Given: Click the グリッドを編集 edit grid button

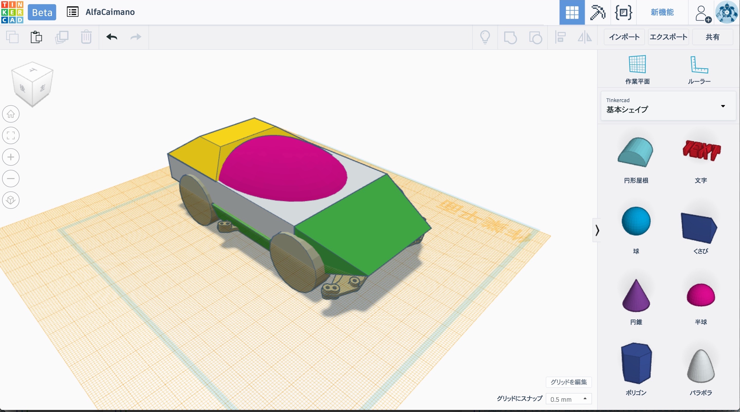Looking at the screenshot, I should (569, 382).
